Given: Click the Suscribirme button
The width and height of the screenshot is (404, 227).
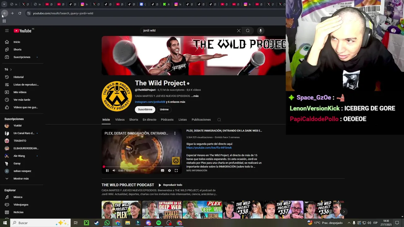Looking at the screenshot, I should click(x=145, y=109).
